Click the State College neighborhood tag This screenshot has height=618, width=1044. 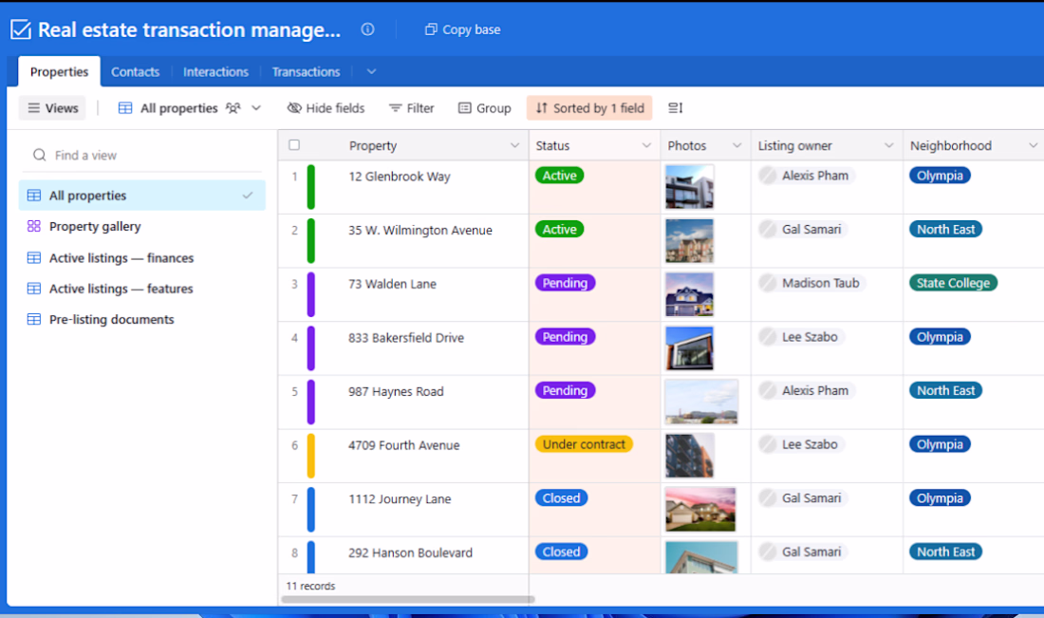(953, 283)
